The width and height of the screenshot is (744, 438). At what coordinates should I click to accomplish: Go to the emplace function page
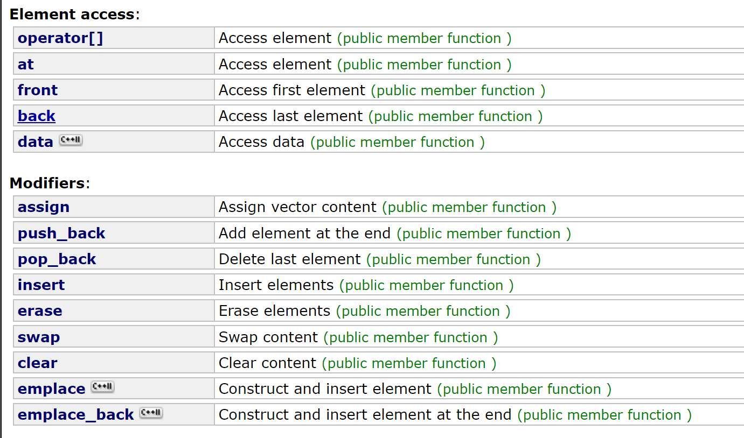pos(52,389)
